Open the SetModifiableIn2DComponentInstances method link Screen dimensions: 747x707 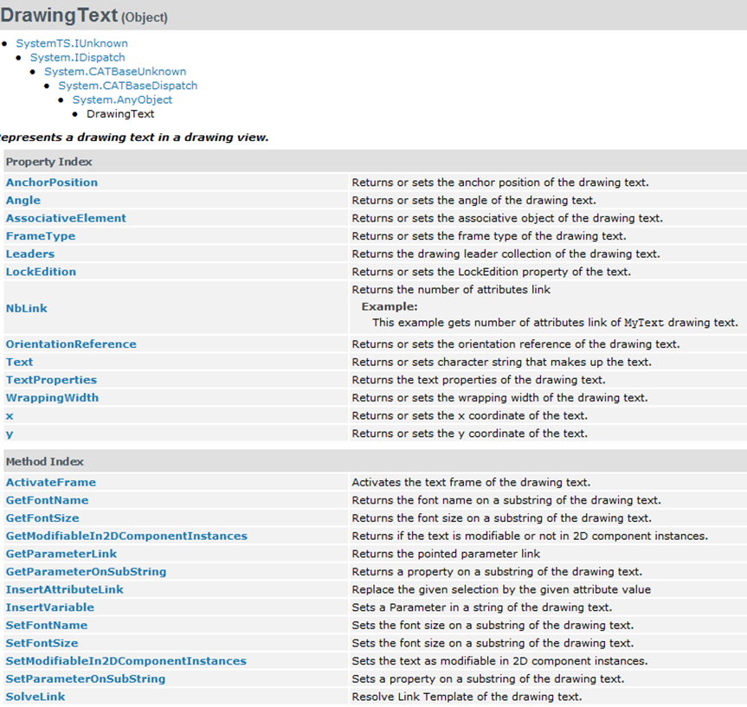click(x=126, y=661)
